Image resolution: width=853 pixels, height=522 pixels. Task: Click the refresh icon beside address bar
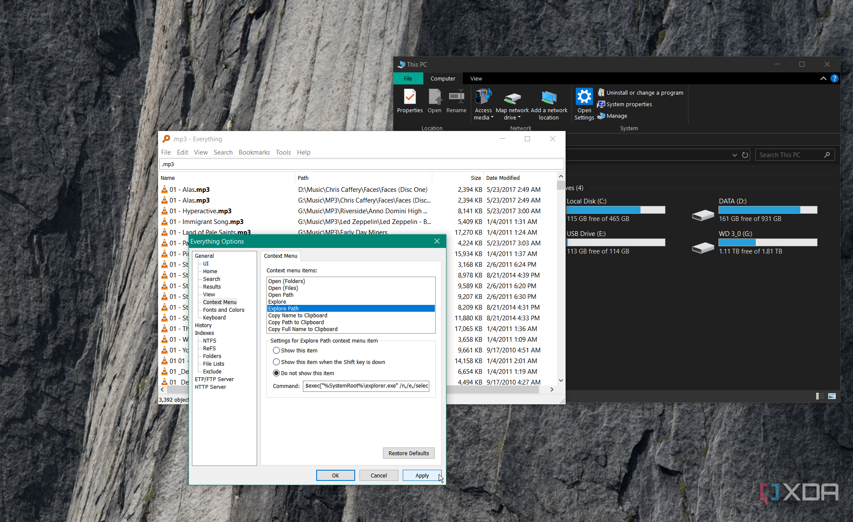tap(745, 155)
